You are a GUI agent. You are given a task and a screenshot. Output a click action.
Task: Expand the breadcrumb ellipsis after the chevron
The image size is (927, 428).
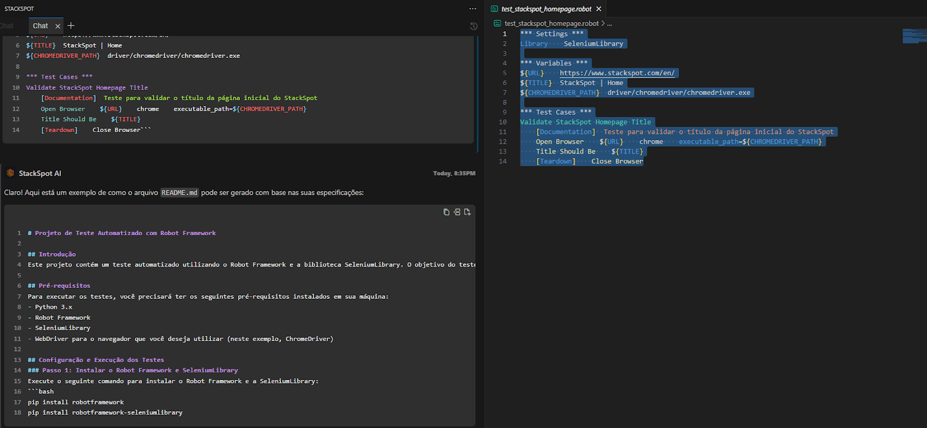click(x=610, y=24)
